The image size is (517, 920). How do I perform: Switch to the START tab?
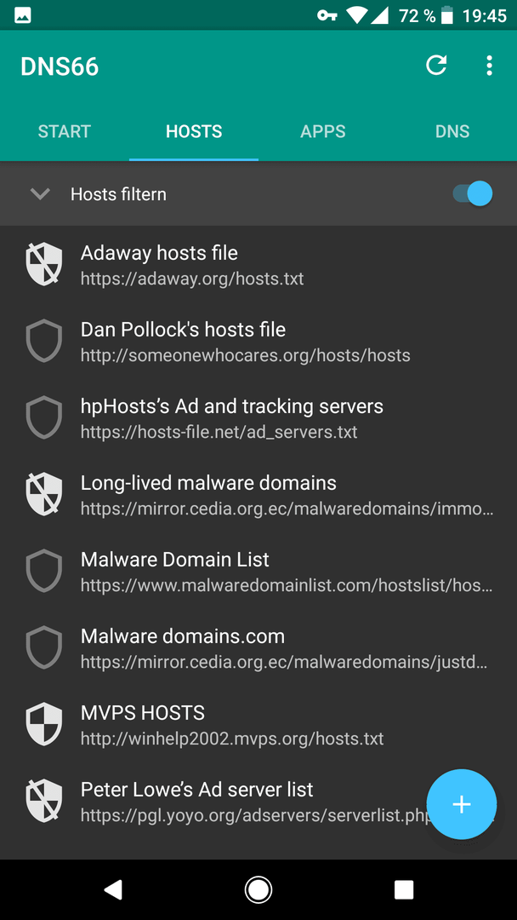65,131
